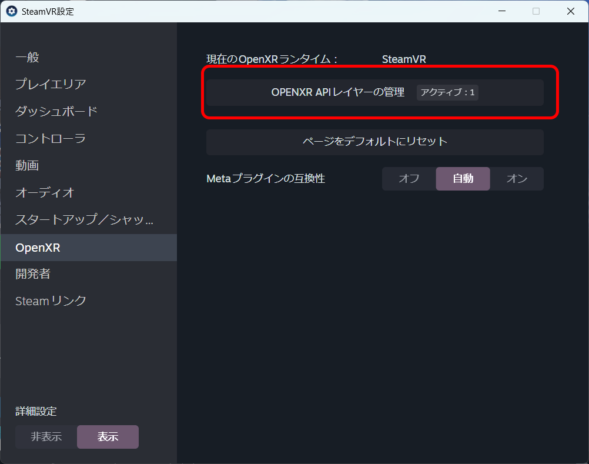Screen dimensions: 589x464
Task: Open the 一般 settings section
Action: click(x=88, y=58)
